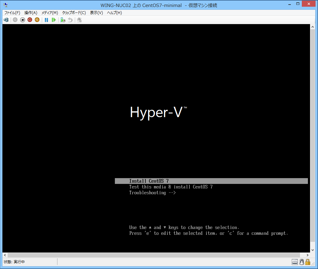Click the padlock security status icon
Viewport: 318px width, 269px height.
[308, 262]
